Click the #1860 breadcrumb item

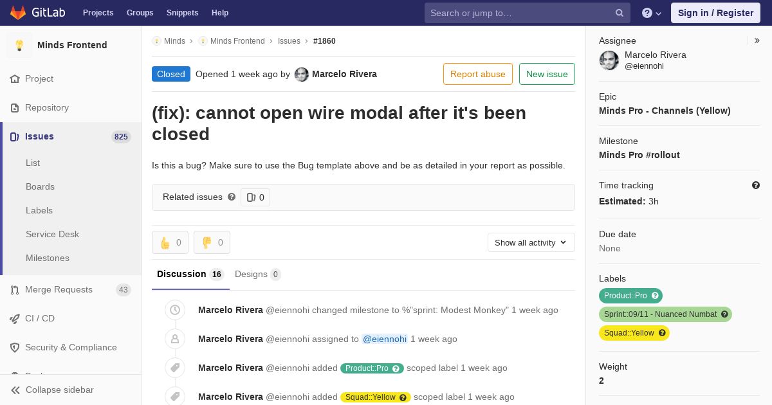[x=324, y=41]
